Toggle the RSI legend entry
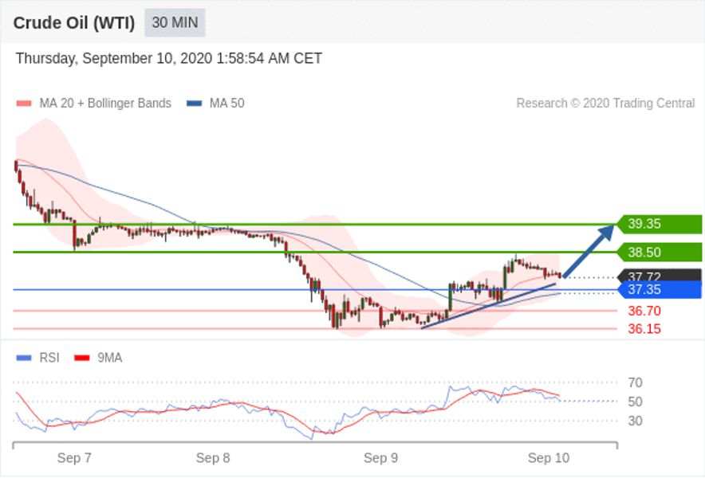Image resolution: width=705 pixels, height=478 pixels. pos(37,358)
